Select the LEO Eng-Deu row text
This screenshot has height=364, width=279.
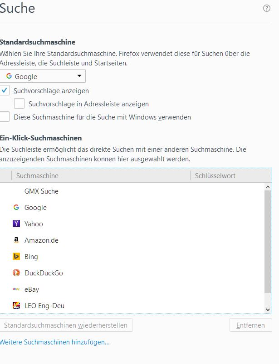(44, 306)
